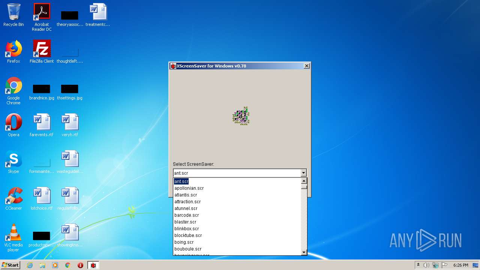Open the Start menu
The height and width of the screenshot is (270, 480).
(x=10, y=265)
